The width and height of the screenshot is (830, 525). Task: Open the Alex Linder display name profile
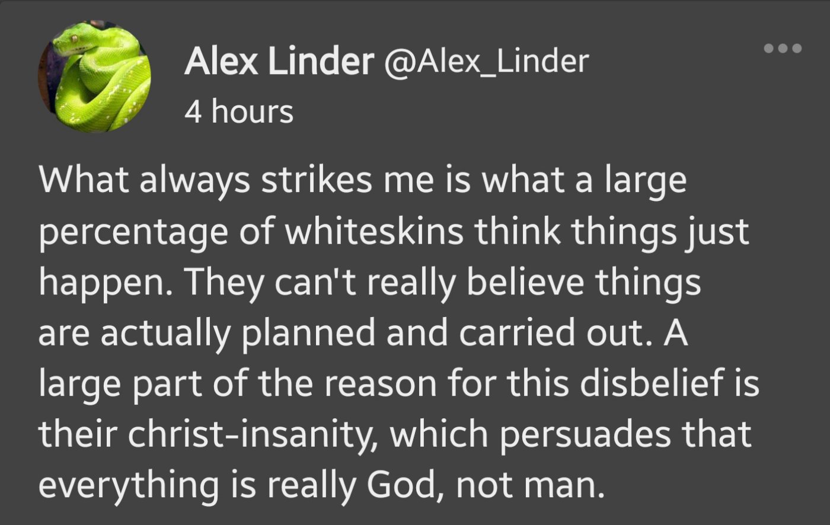279,62
